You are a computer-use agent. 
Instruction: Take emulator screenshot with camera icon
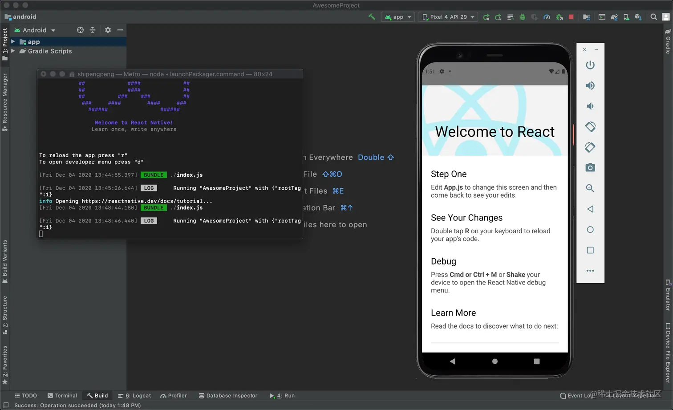coord(590,168)
